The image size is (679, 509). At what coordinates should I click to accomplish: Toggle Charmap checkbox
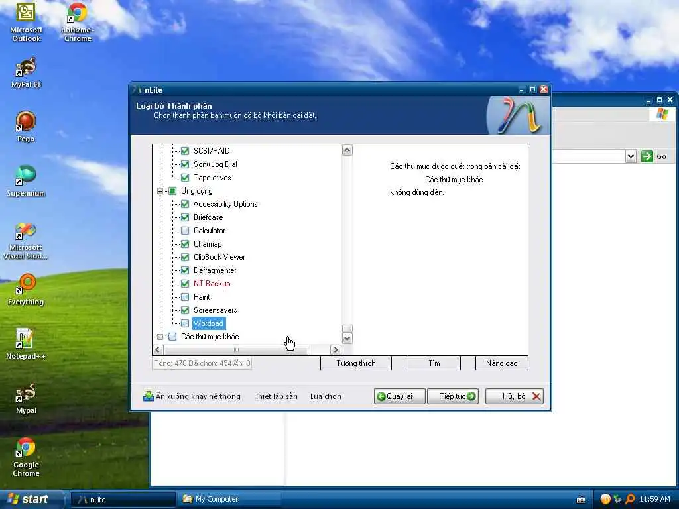(185, 244)
